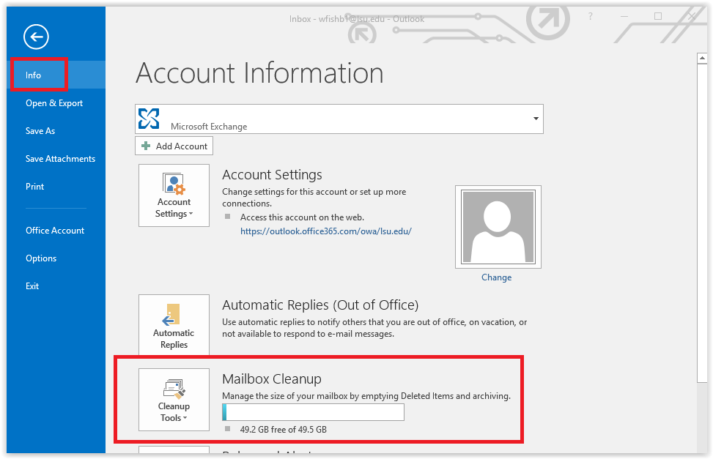The height and width of the screenshot is (459, 713).
Task: Click the back arrow circle icon
Action: pyautogui.click(x=37, y=37)
